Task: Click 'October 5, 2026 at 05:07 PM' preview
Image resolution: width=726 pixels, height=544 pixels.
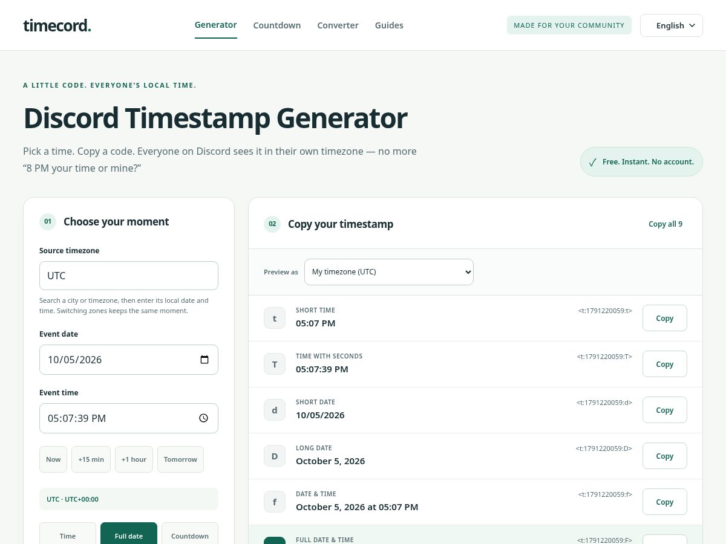Action: pyautogui.click(x=357, y=507)
